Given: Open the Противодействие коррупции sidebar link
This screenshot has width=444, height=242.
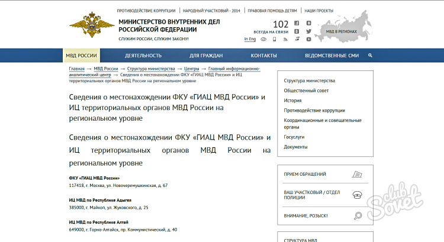Looking at the screenshot, I should click(314, 110).
